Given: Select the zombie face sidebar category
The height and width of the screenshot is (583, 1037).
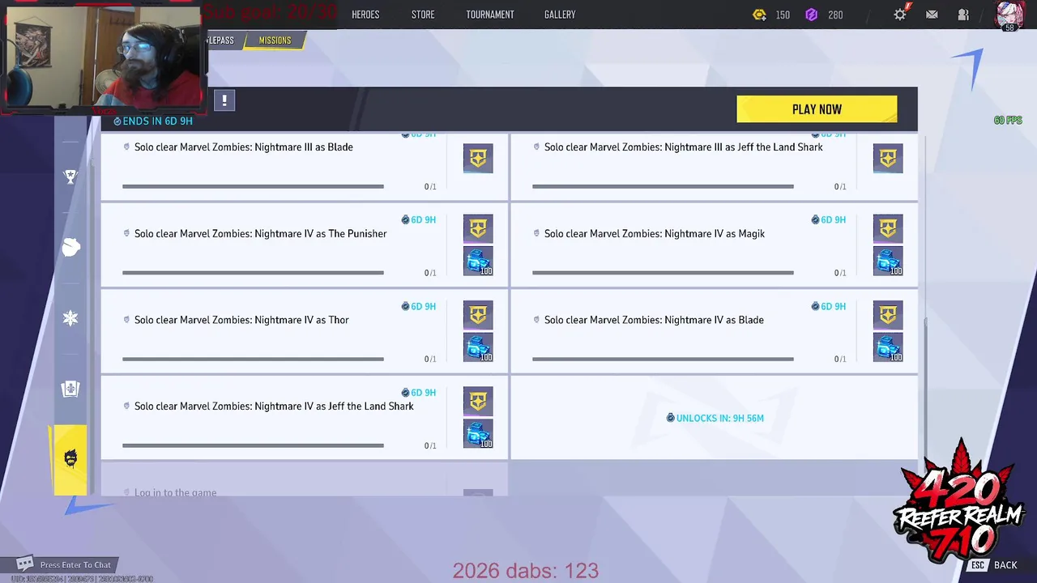Looking at the screenshot, I should point(70,460).
